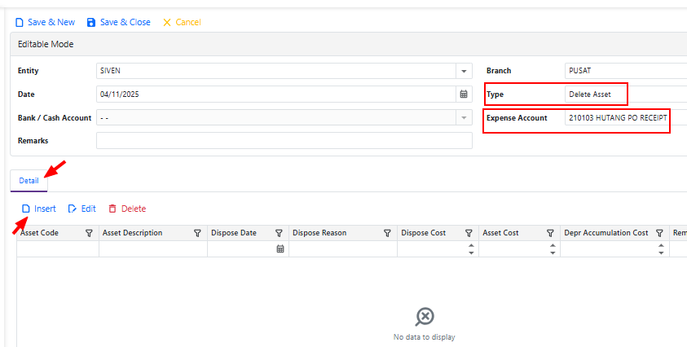
Task: Open the Asset Code column filter icon
Action: 89,233
